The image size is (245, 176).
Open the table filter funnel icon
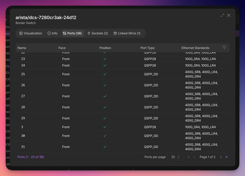click(224, 47)
